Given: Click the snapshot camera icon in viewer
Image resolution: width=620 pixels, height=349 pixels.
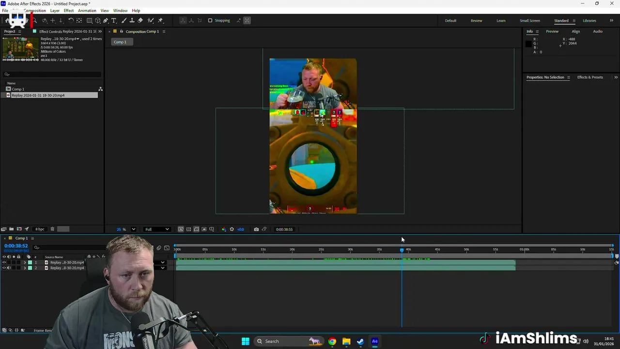Looking at the screenshot, I should pos(256,229).
